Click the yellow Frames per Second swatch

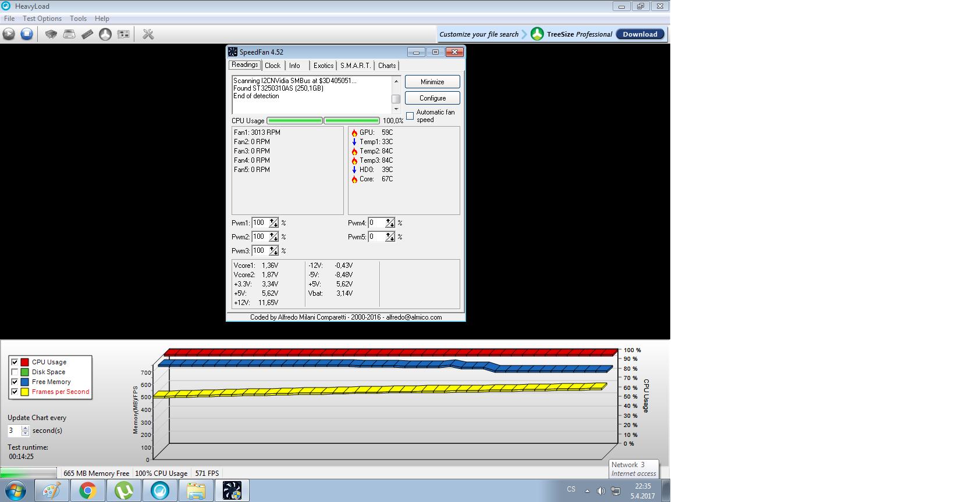[x=24, y=392]
